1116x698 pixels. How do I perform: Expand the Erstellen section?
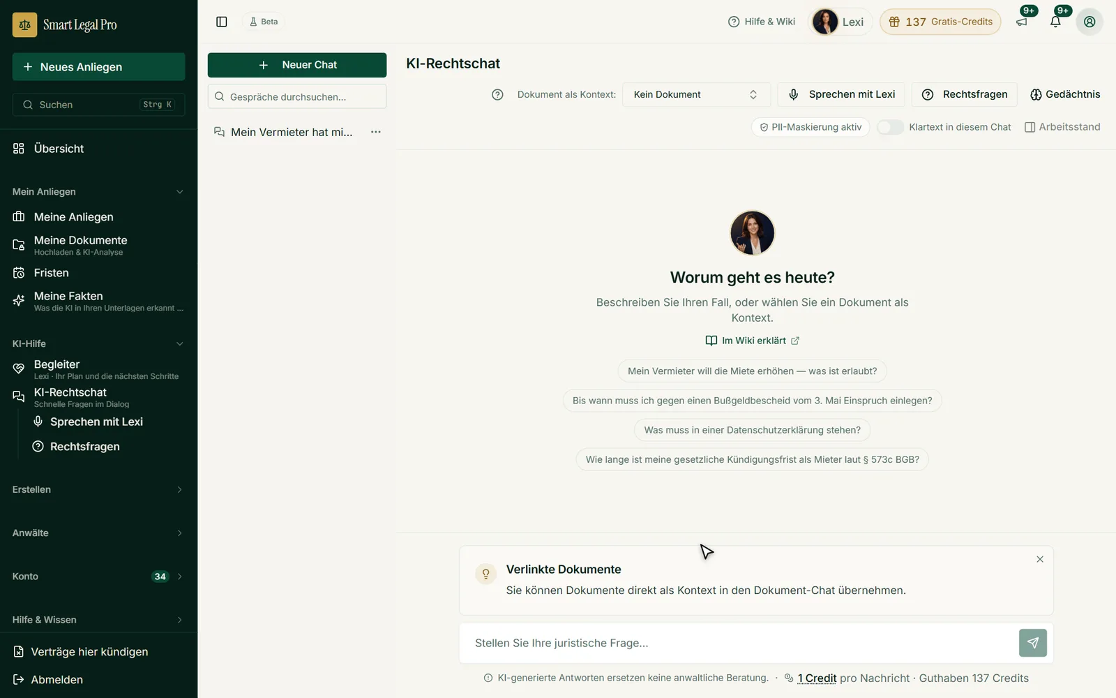[x=98, y=489]
